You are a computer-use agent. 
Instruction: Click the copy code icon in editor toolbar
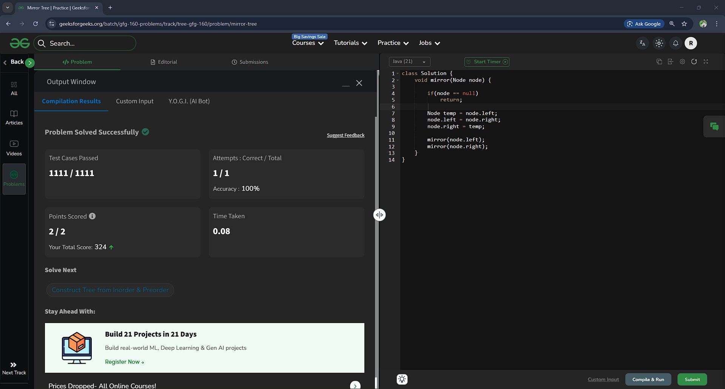pos(659,62)
